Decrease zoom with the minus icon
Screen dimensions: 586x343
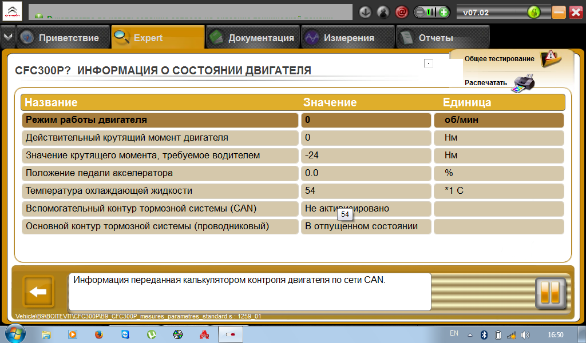[x=419, y=13]
